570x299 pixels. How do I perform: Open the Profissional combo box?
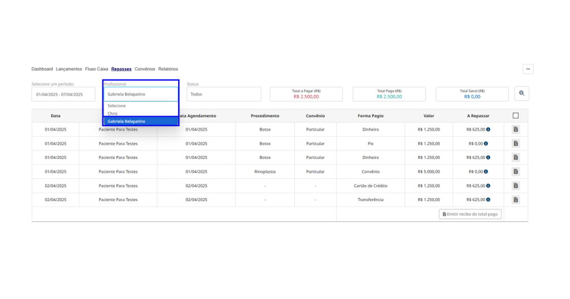141,94
